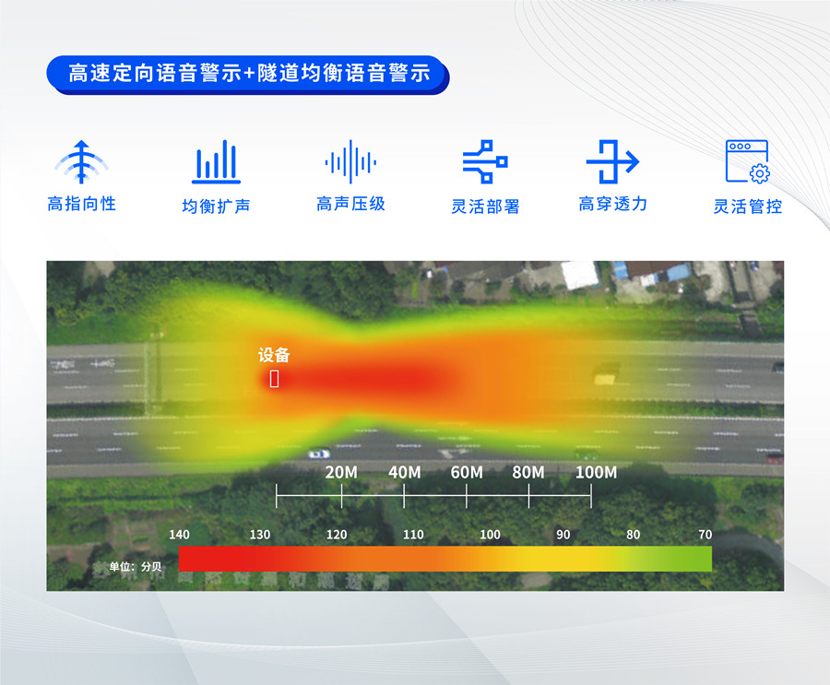The width and height of the screenshot is (830, 685).
Task: Select the 灵活管控 window gear icon
Action: 747,162
